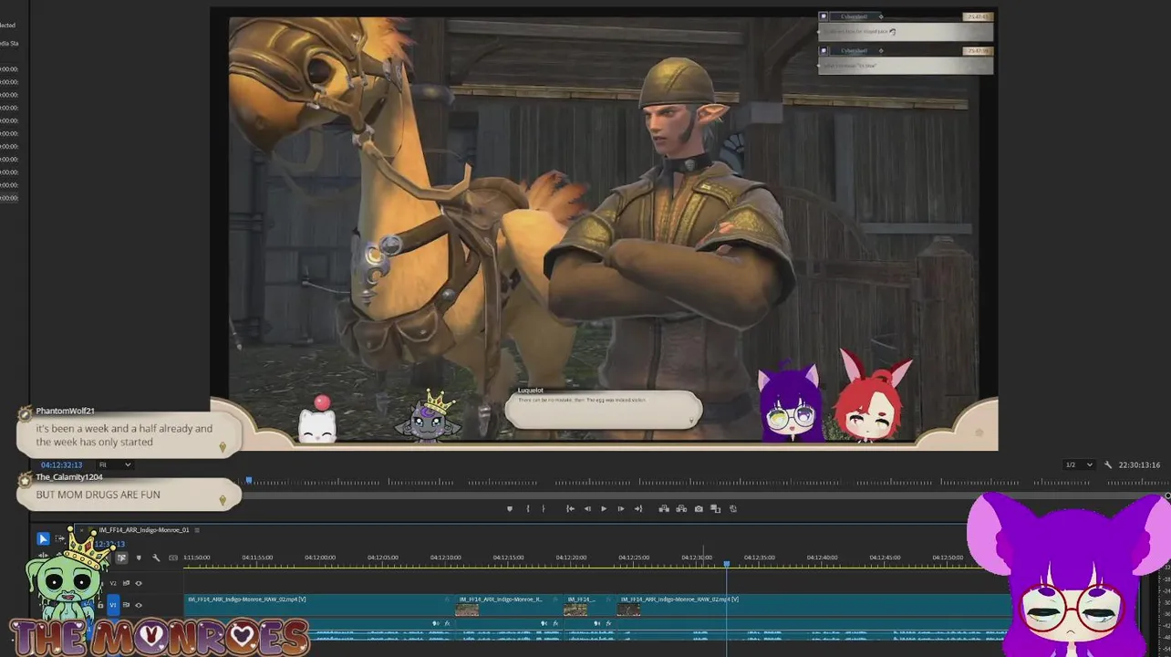The height and width of the screenshot is (657, 1171).
Task: Click the Program Monitor scrub bar playhead
Action: pyautogui.click(x=248, y=480)
